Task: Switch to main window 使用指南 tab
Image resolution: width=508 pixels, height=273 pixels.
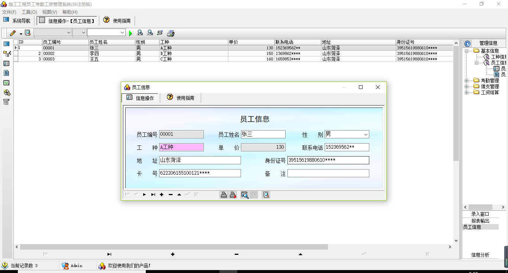Action: (x=117, y=20)
